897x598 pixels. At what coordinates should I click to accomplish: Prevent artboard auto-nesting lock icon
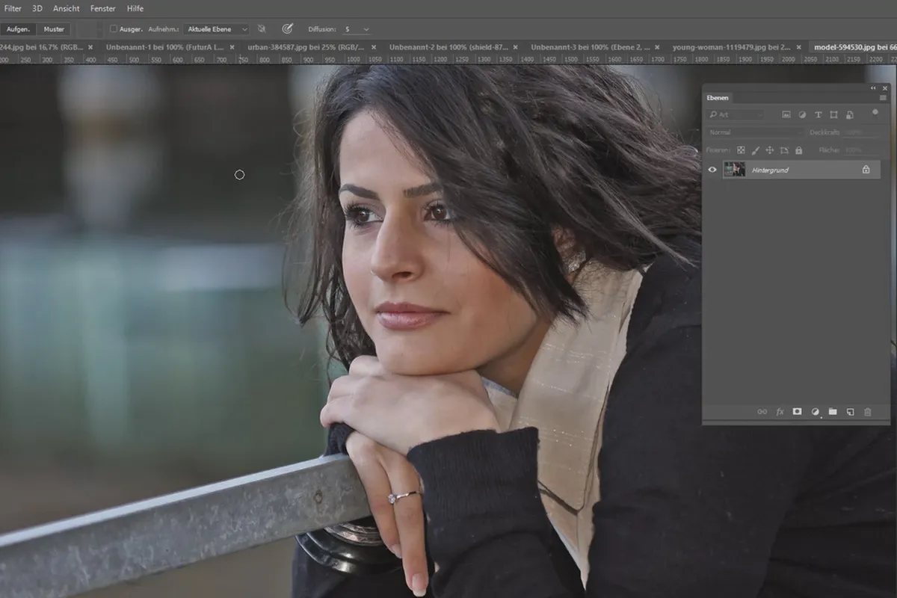[x=784, y=150]
